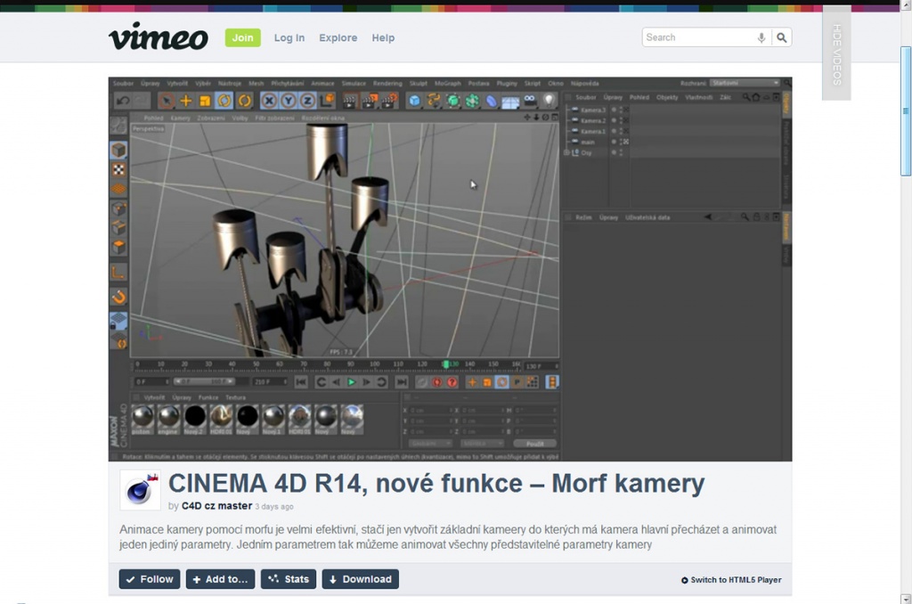Enable the Axis mode L-shaped icon

tap(118, 273)
